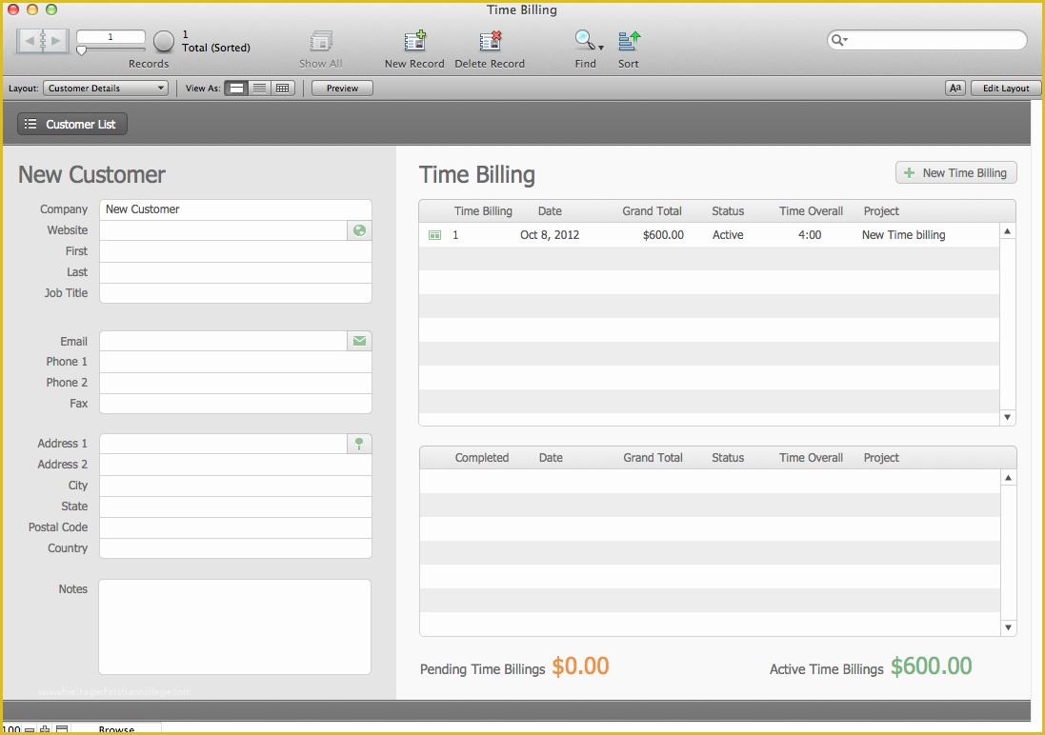Screen dimensions: 1045x735
Task: Click the Company field New Customer
Action: click(x=235, y=209)
